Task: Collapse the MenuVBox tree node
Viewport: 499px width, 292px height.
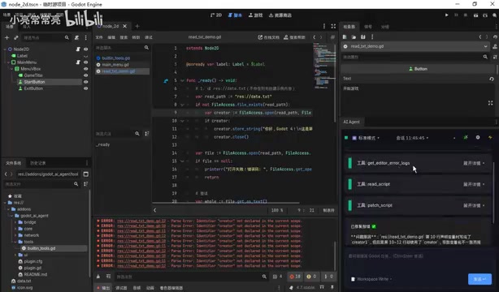Action: pyautogui.click(x=11, y=69)
